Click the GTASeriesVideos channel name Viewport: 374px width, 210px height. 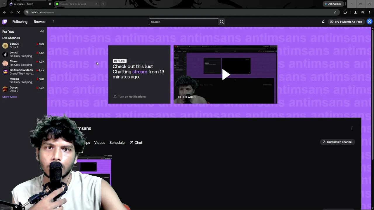click(x=21, y=70)
